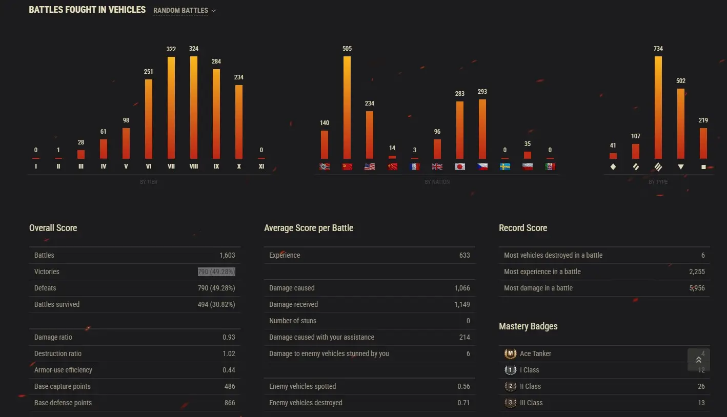
Task: Click the light tank diamond icon
Action: (x=613, y=166)
